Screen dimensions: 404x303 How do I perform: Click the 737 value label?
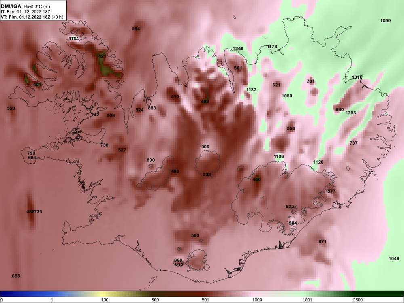353,143
